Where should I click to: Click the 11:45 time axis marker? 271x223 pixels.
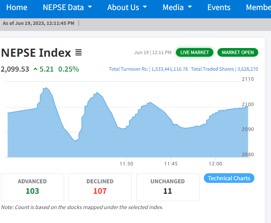171,164
